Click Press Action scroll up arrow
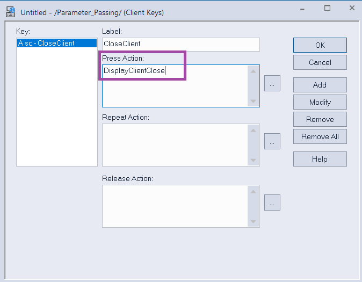This screenshot has height=282, width=362. click(x=254, y=71)
